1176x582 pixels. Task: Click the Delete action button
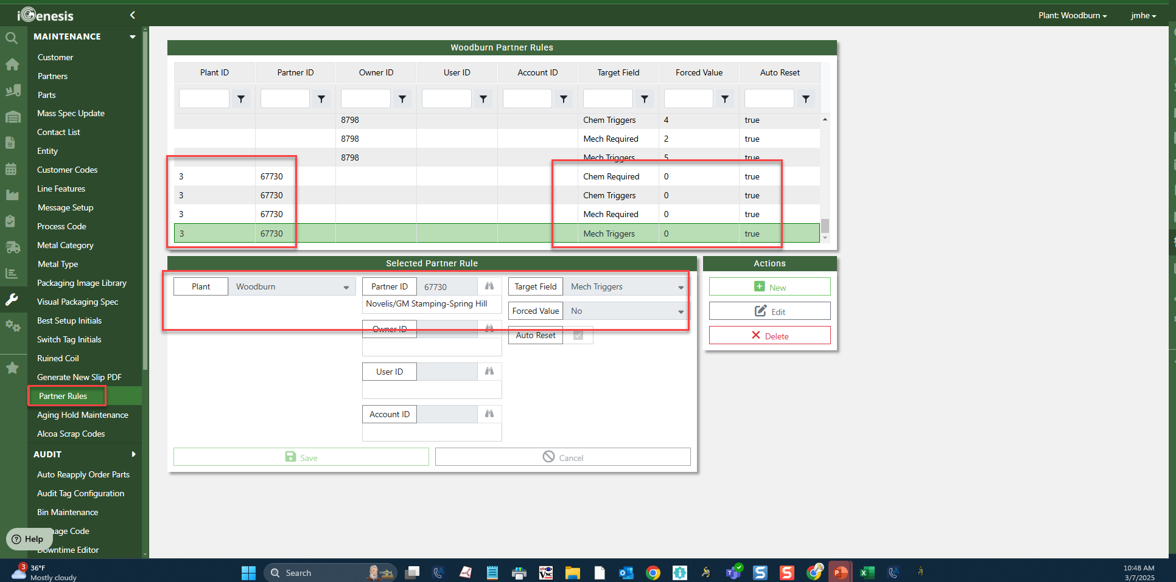click(769, 335)
